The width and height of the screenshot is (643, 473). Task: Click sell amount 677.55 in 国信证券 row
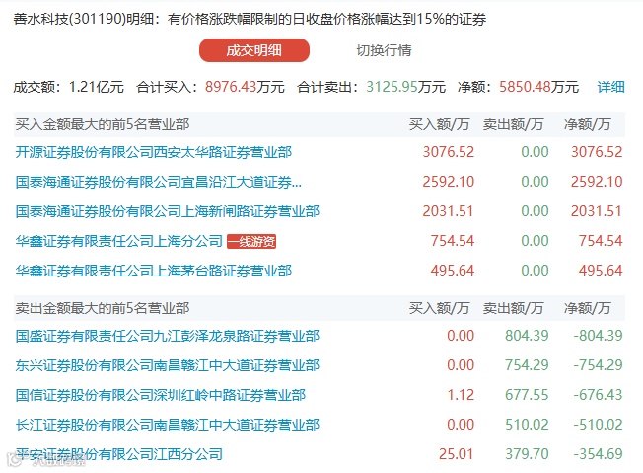[527, 395]
